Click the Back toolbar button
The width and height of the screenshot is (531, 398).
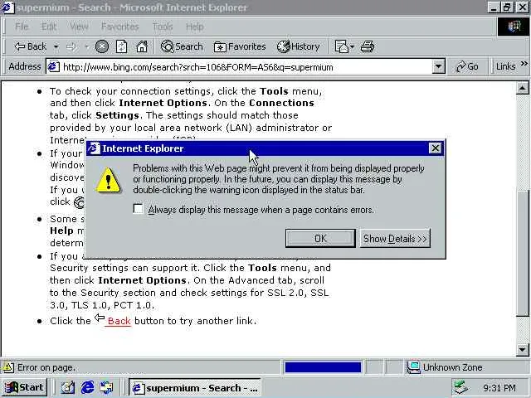pyautogui.click(x=30, y=46)
